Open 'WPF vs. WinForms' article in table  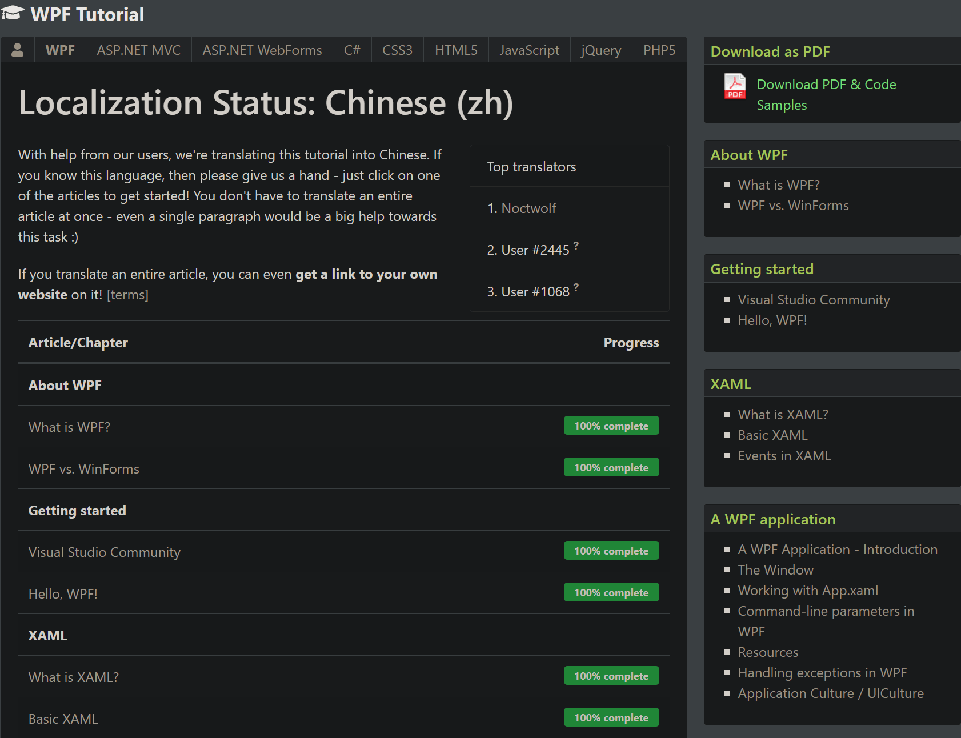point(84,469)
